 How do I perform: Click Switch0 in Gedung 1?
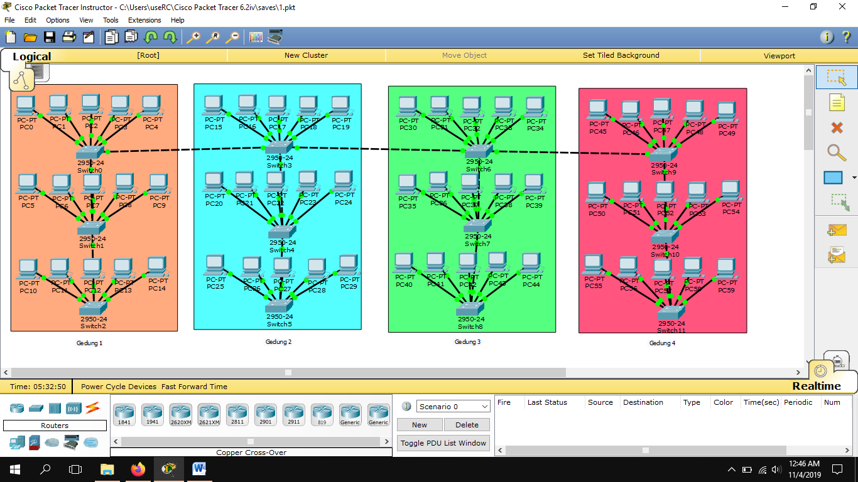click(x=90, y=153)
